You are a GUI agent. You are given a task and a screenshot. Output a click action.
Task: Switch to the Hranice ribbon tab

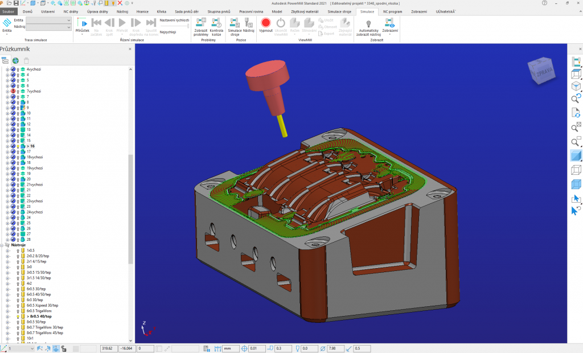click(142, 11)
